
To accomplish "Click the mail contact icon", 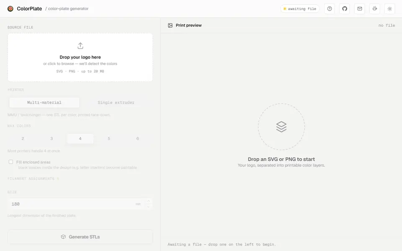I will pos(360,9).
